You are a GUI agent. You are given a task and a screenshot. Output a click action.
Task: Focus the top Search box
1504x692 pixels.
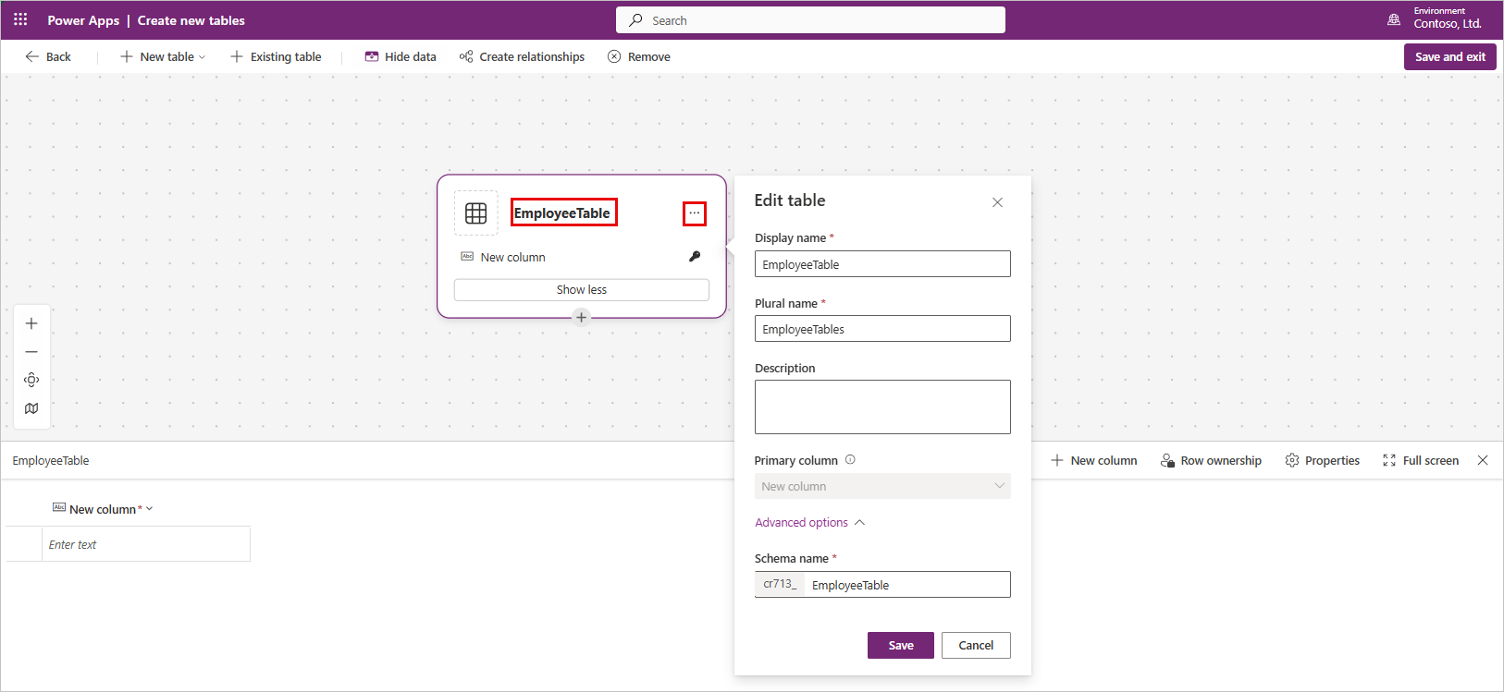(810, 20)
